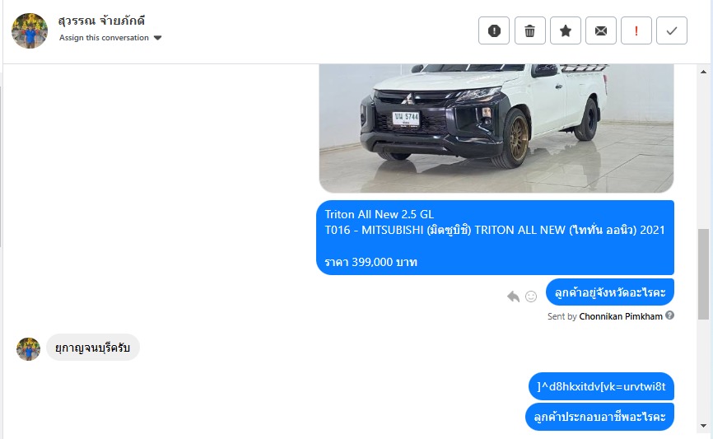Expand the Assign this conversation dropdown arrow
This screenshot has width=713, height=439.
pos(158,38)
